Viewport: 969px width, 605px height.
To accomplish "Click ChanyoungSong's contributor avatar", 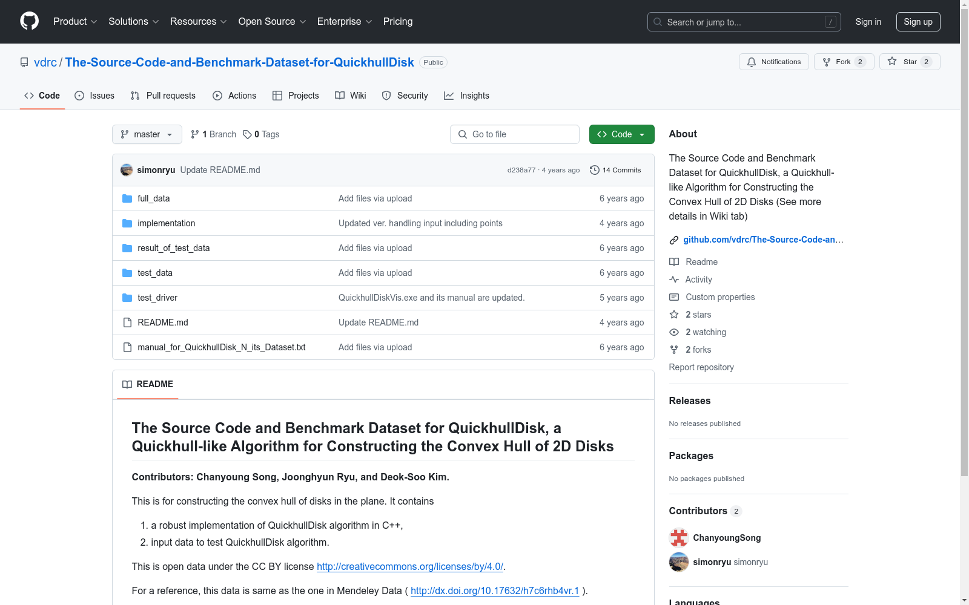I will 679,538.
